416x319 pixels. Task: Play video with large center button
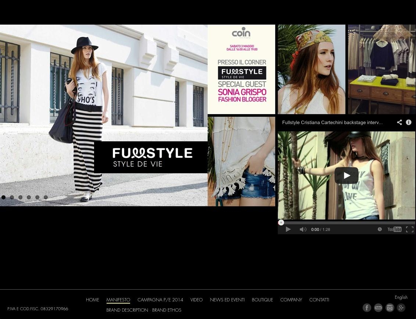click(346, 175)
